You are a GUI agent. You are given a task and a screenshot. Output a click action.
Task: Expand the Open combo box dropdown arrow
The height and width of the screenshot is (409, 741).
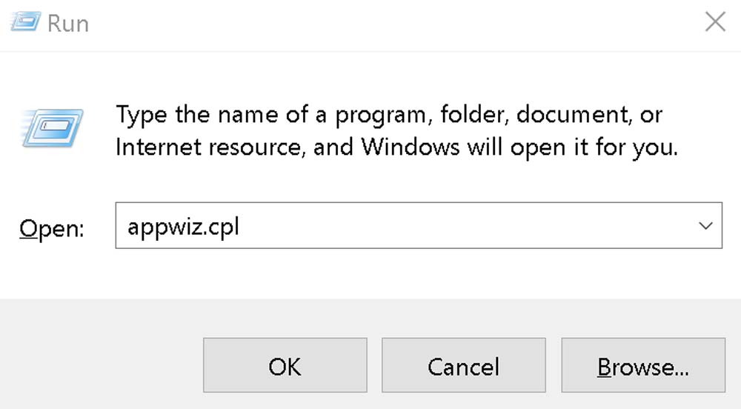pyautogui.click(x=705, y=226)
